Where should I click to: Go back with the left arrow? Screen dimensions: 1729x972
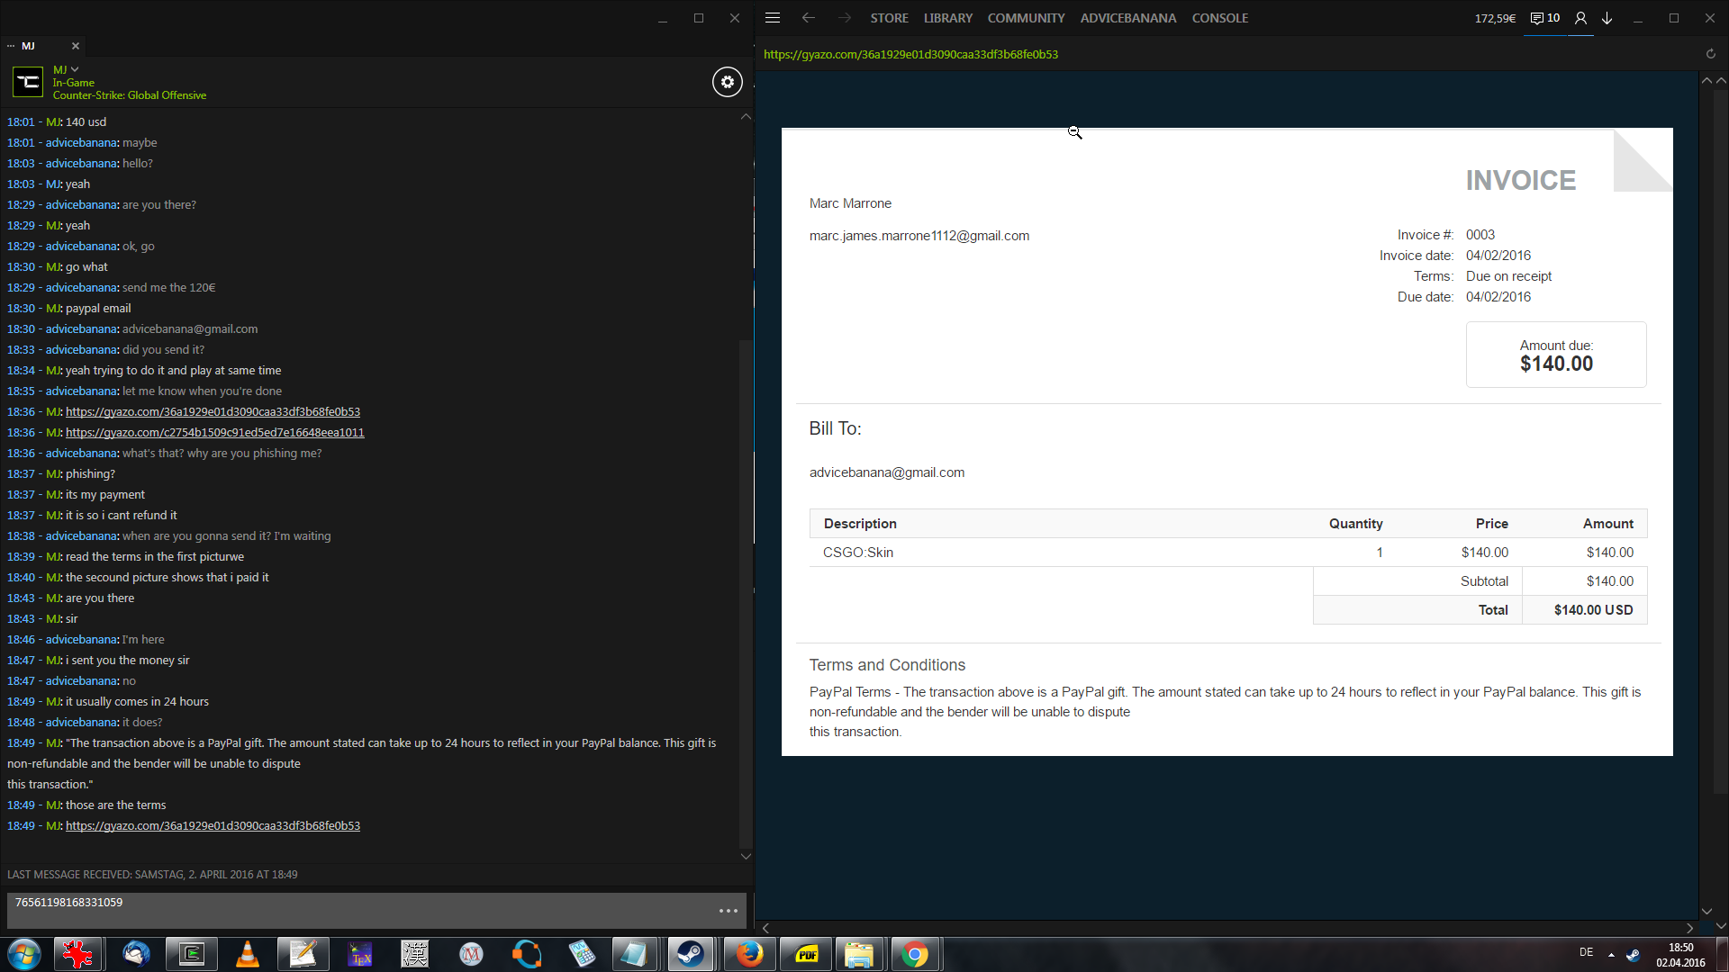tap(808, 18)
